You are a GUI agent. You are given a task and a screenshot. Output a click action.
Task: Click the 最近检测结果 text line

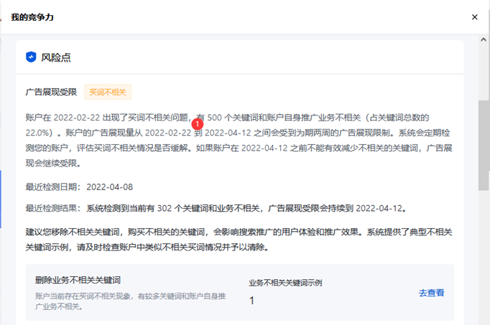click(216, 209)
